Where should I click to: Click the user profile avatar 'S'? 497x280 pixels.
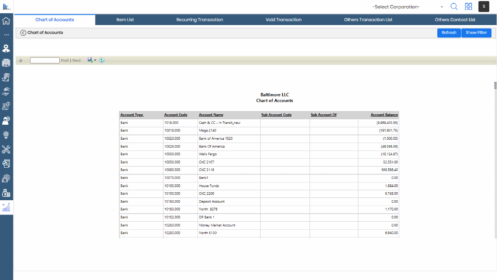click(x=484, y=6)
